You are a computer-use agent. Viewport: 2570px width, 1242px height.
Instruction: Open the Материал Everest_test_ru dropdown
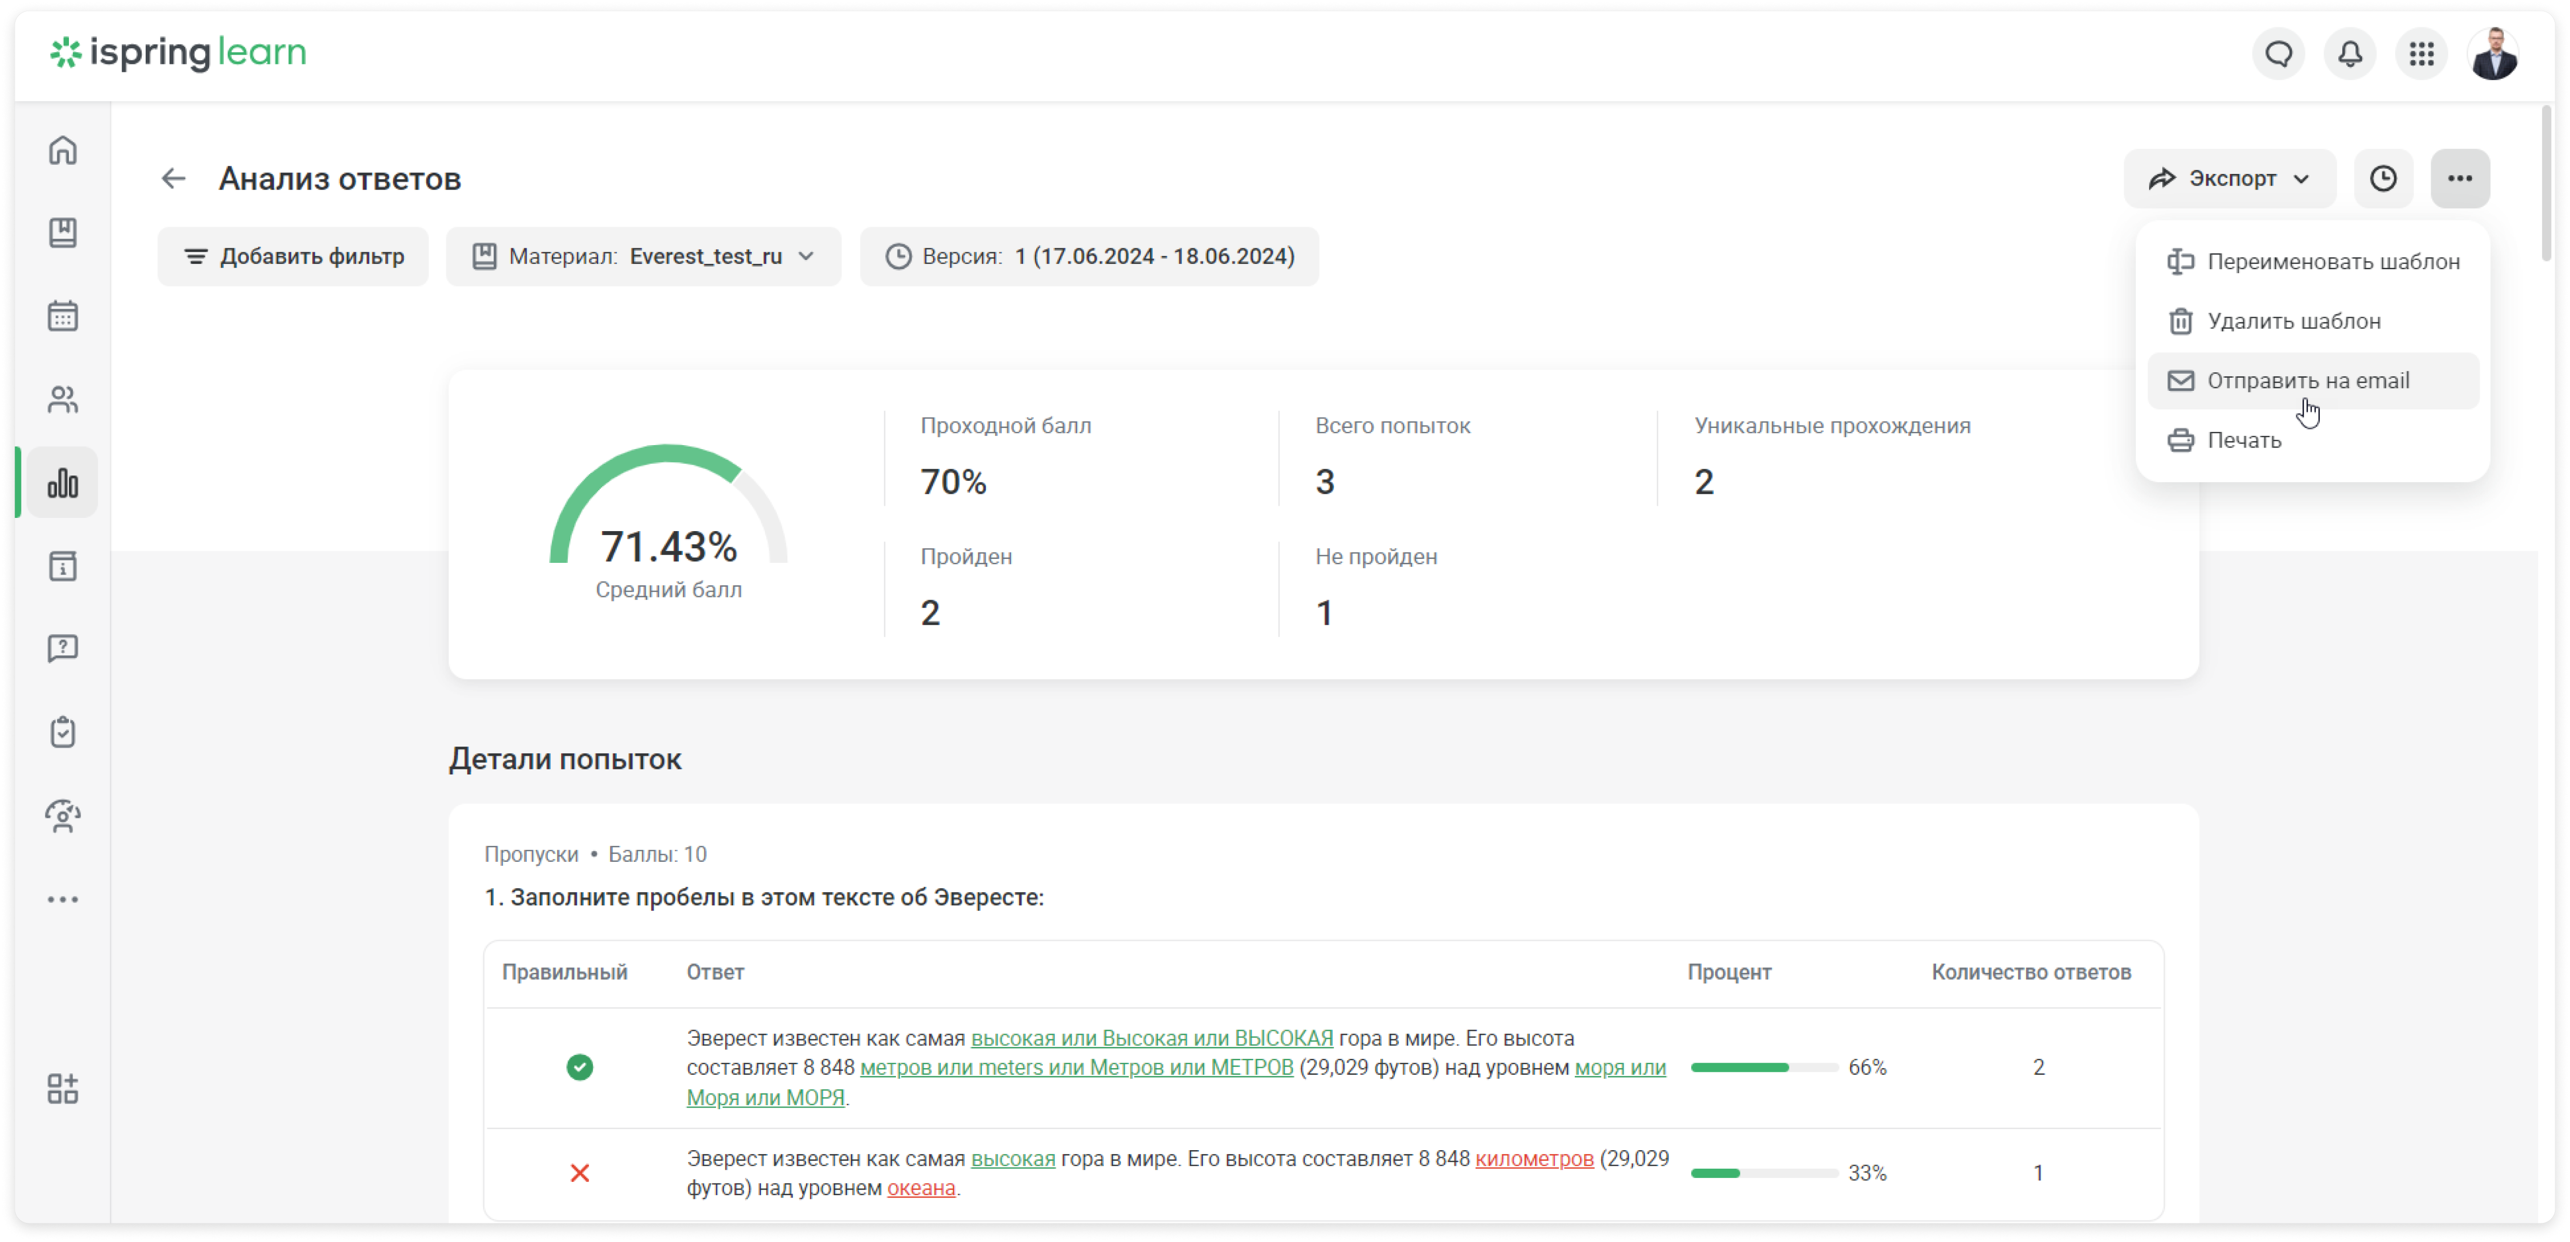point(644,257)
